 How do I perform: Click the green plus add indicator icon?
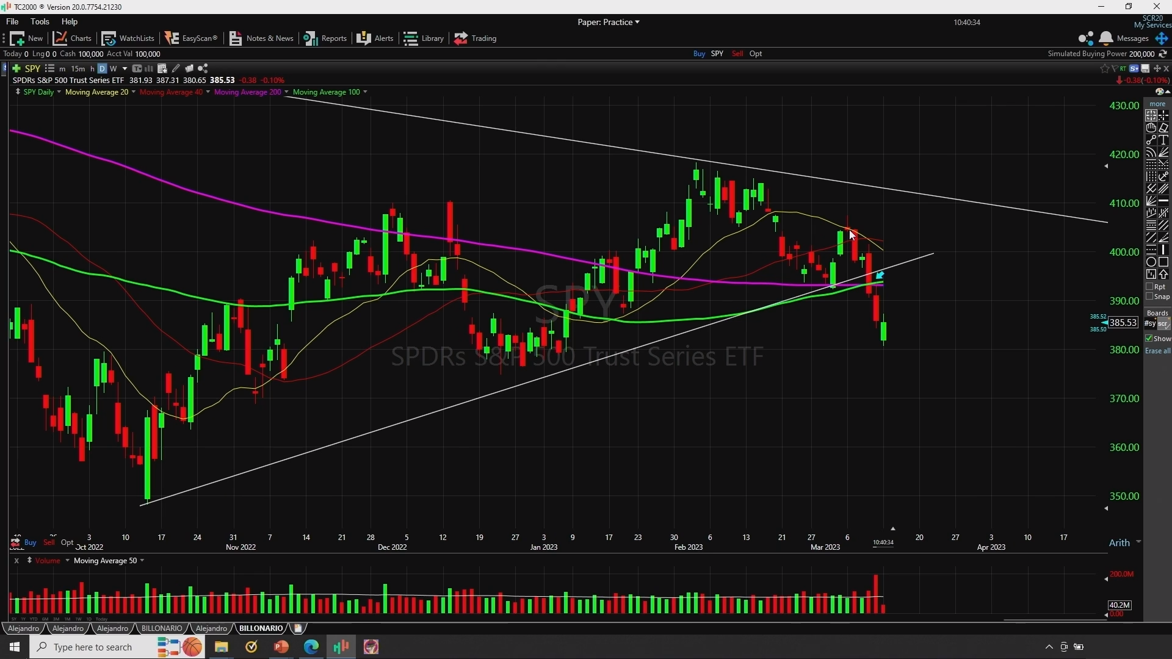point(16,68)
